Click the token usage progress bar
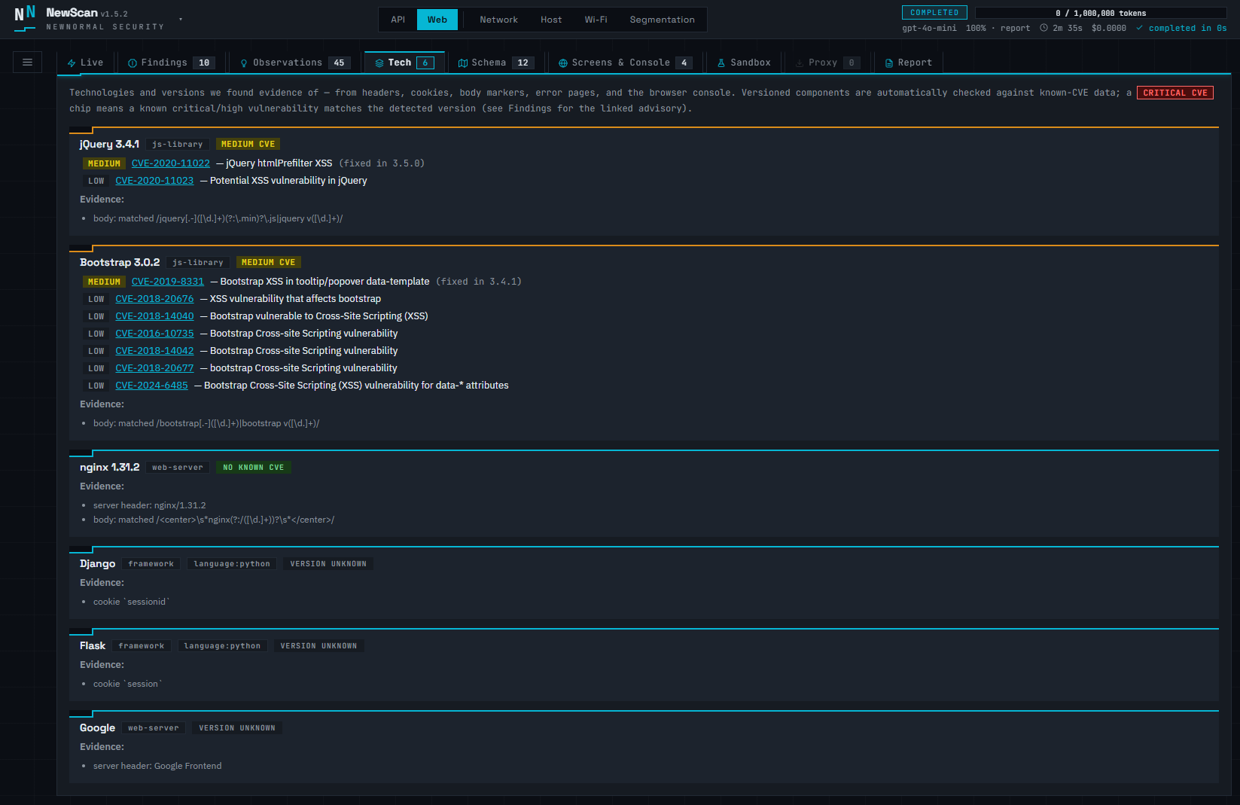The image size is (1240, 805). click(x=1101, y=13)
